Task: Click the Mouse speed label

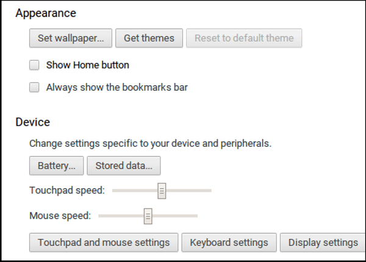Action: pos(60,216)
